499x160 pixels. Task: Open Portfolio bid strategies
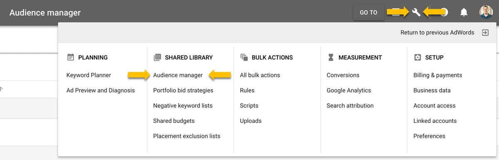click(x=183, y=90)
